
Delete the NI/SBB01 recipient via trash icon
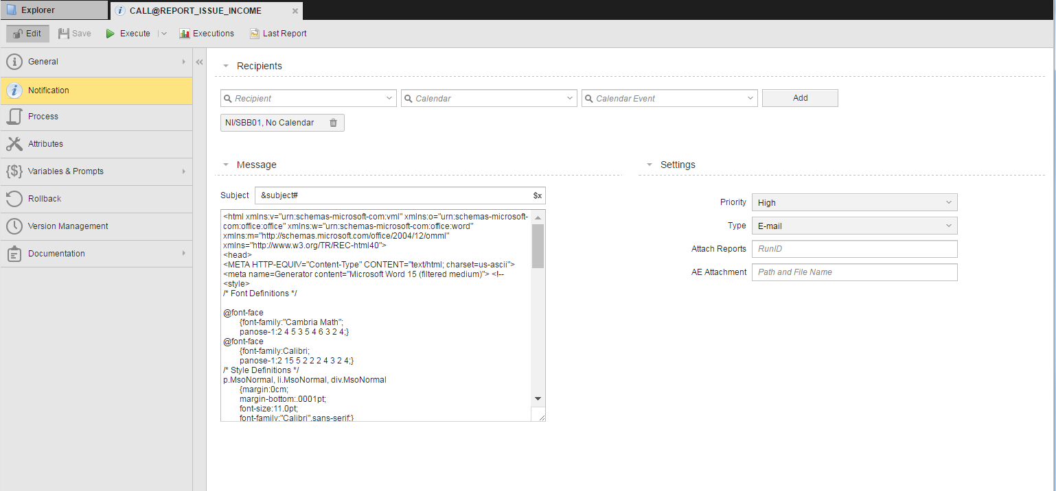tap(333, 123)
